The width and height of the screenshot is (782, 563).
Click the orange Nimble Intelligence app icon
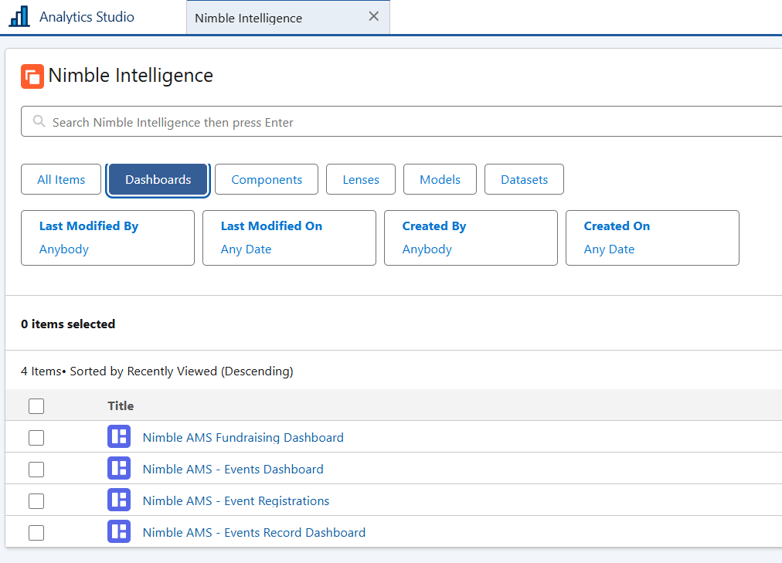(x=32, y=76)
